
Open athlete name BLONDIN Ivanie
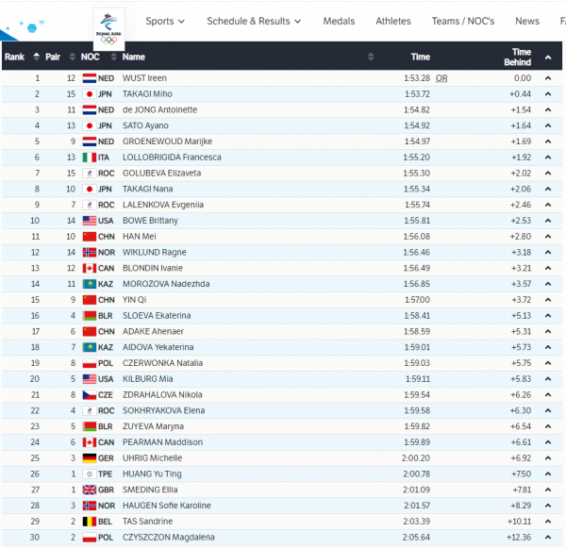tap(153, 268)
